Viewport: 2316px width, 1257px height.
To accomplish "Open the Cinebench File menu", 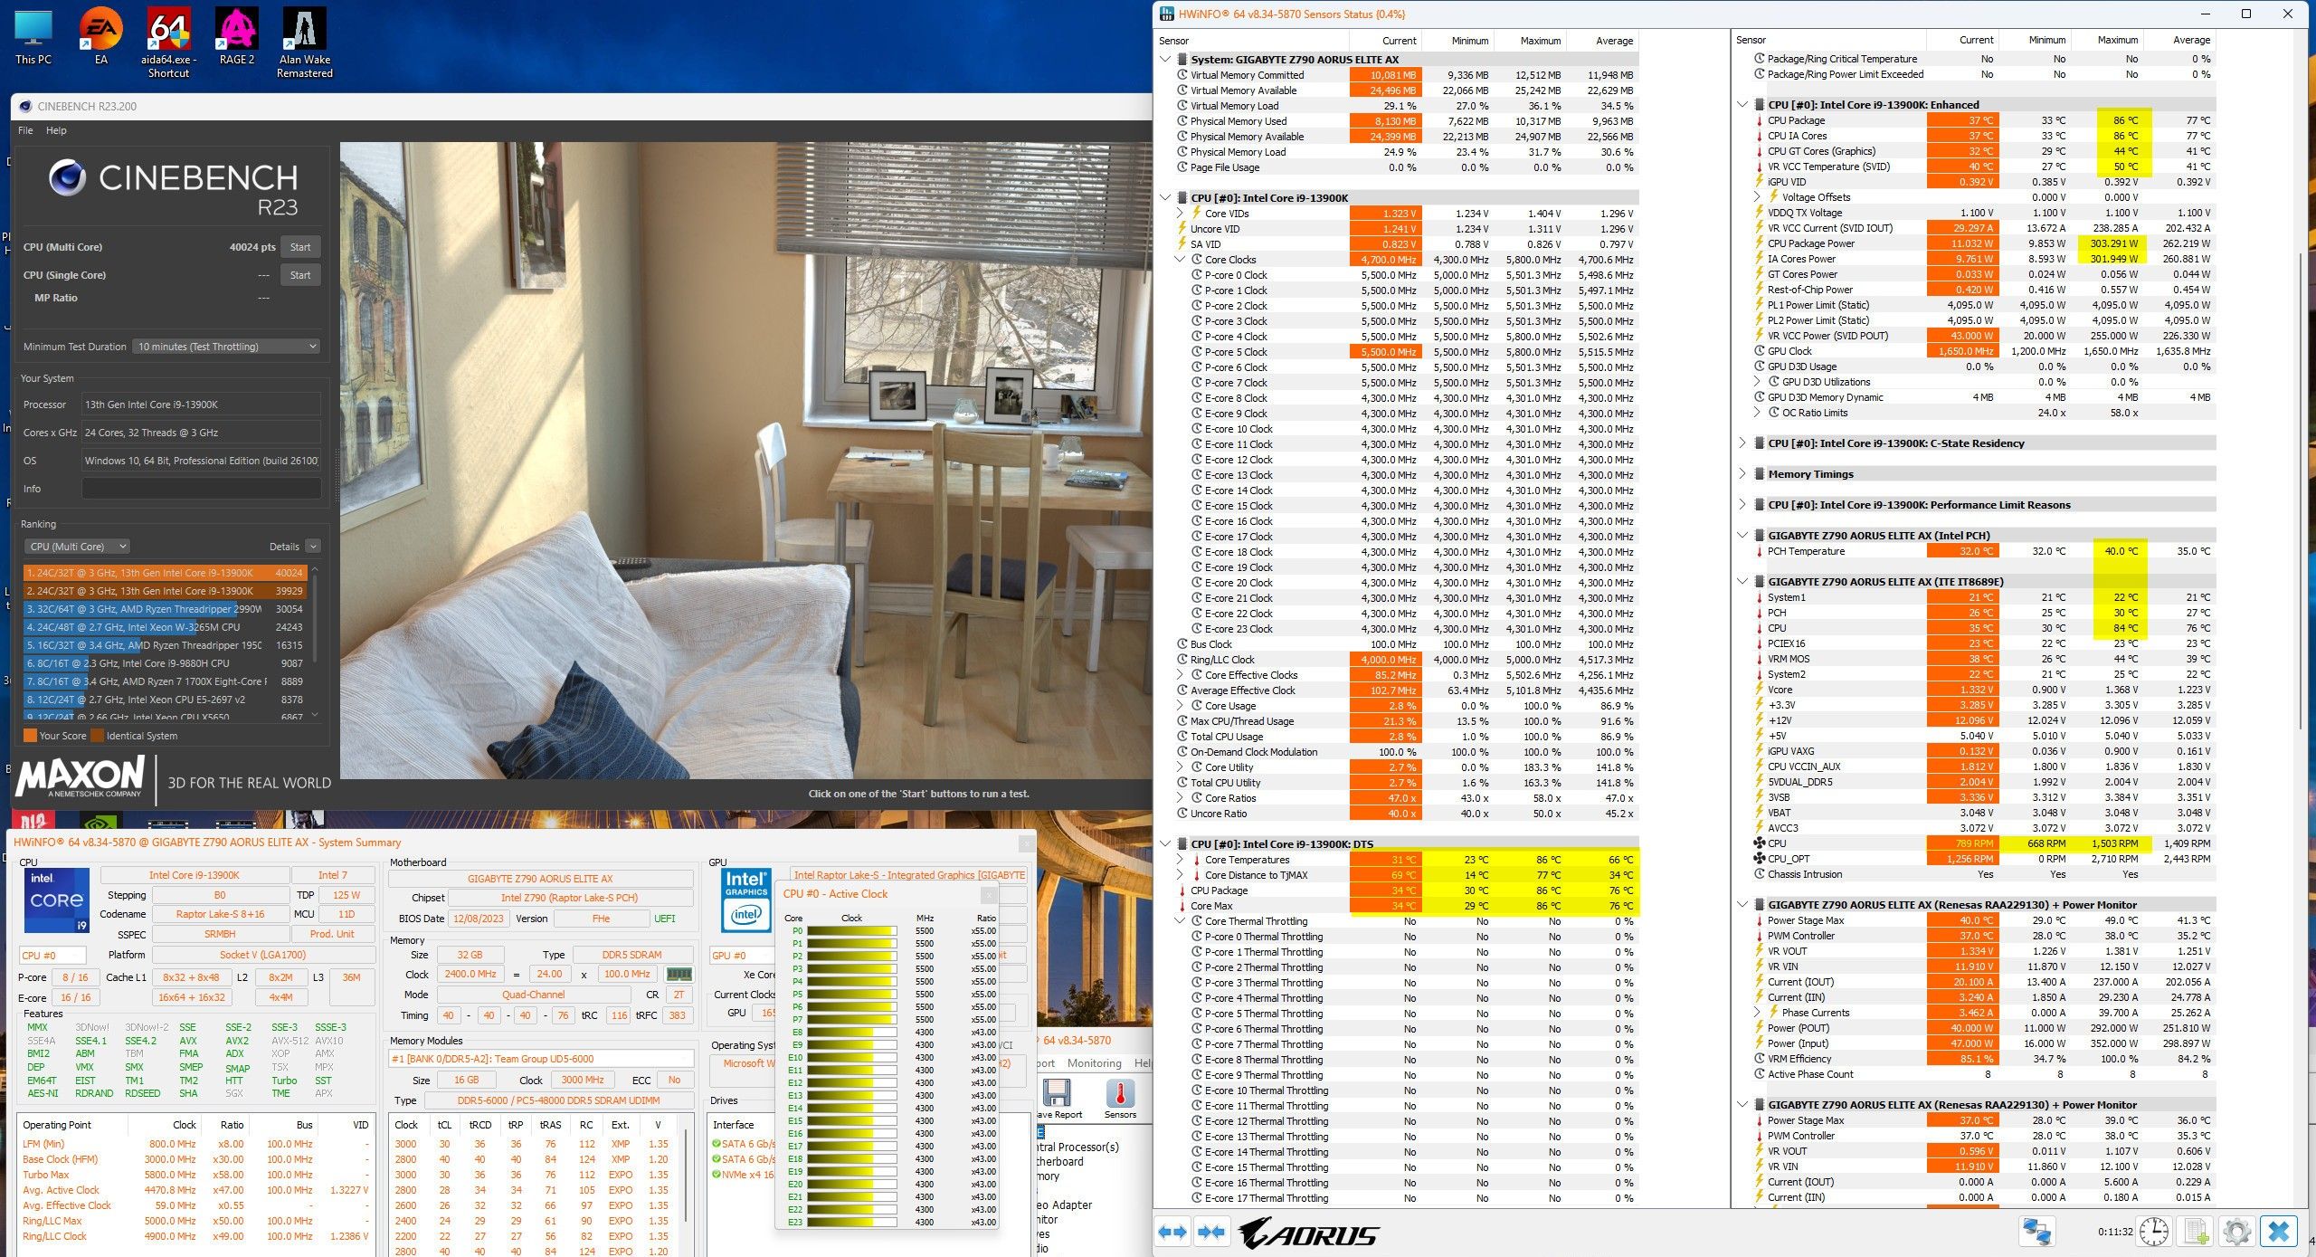I will coord(25,130).
